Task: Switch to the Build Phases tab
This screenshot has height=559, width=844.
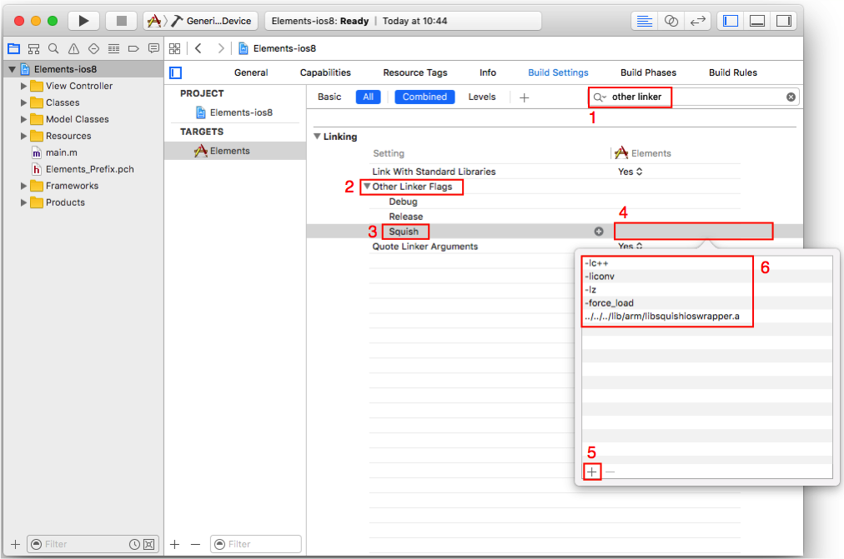Action: [648, 72]
